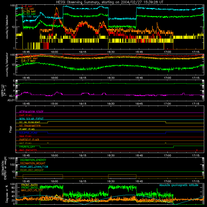
Task: Click the Flags y-axis title
Action: pyautogui.click(x=11, y=129)
